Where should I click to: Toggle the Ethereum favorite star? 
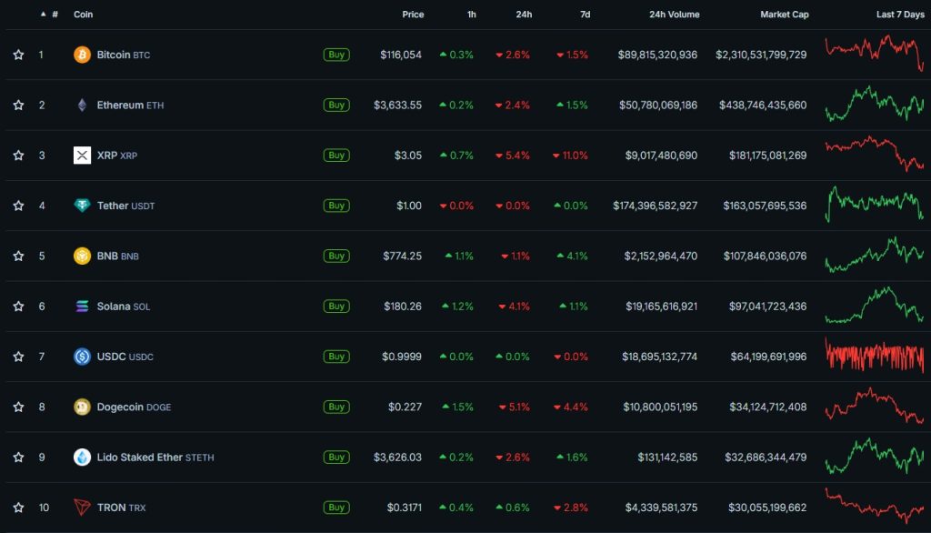tap(18, 105)
